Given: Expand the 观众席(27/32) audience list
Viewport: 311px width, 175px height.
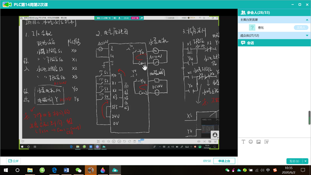Looking at the screenshot, I should click(307, 35).
